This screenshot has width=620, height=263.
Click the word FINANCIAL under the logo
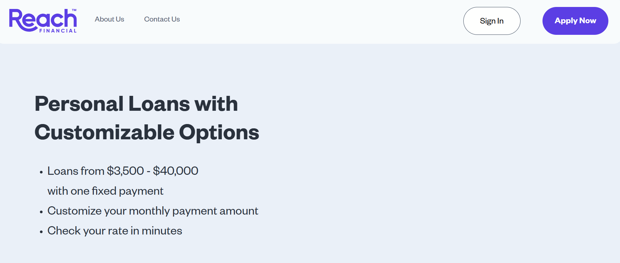coord(58,31)
